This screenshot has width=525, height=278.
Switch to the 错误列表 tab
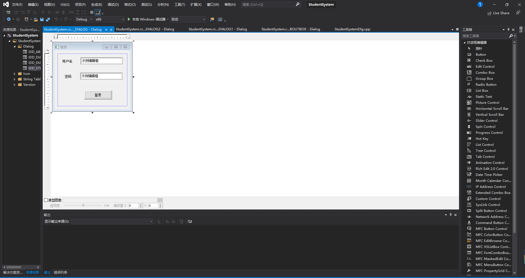[x=61, y=273]
